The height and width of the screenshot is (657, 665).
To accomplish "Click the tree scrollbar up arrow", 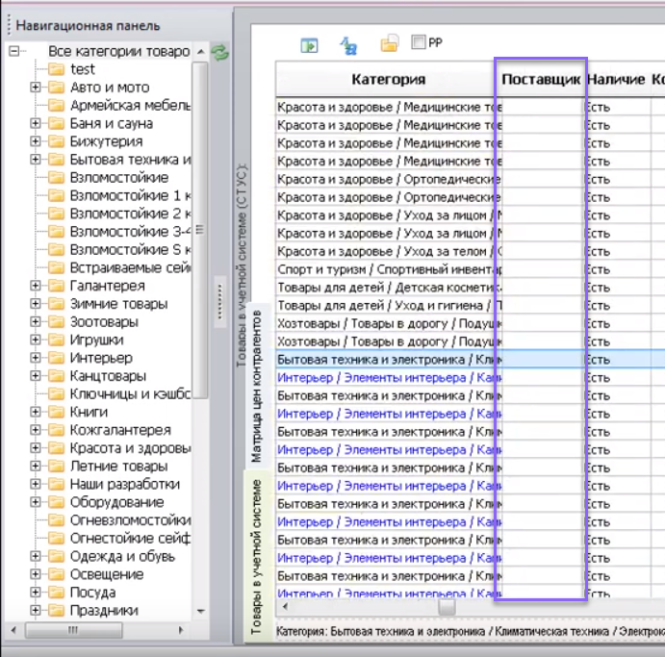I will point(200,51).
